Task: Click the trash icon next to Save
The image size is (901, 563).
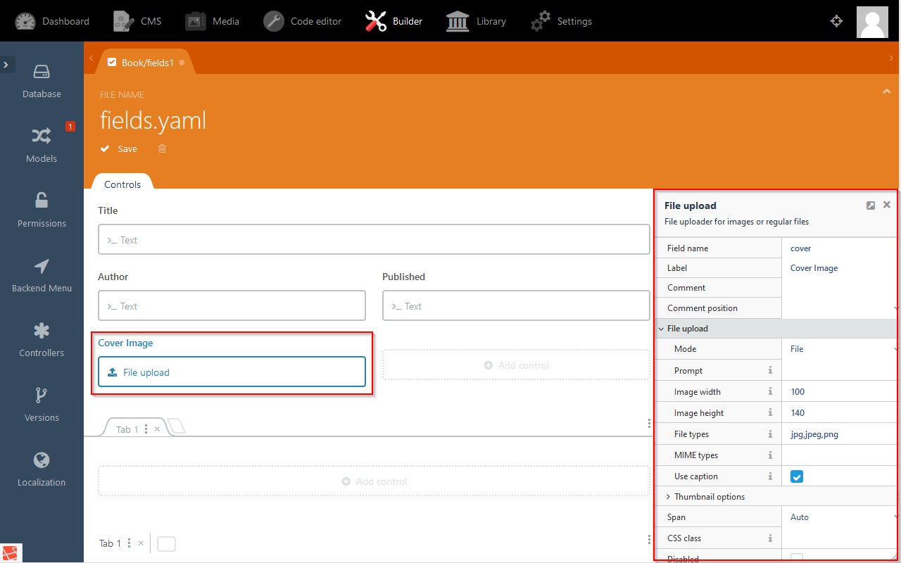Action: pyautogui.click(x=163, y=148)
